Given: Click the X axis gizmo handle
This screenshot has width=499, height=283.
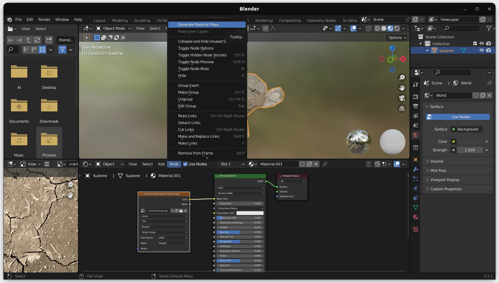Looking at the screenshot, I should click(x=403, y=59).
